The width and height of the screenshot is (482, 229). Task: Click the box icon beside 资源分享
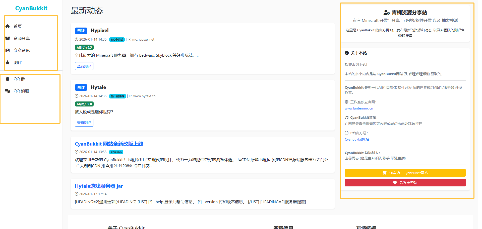[x=8, y=38]
